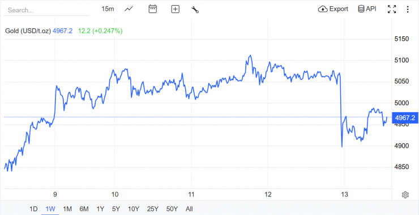Open the calendar date range icon
The image size is (419, 215).
152,9
